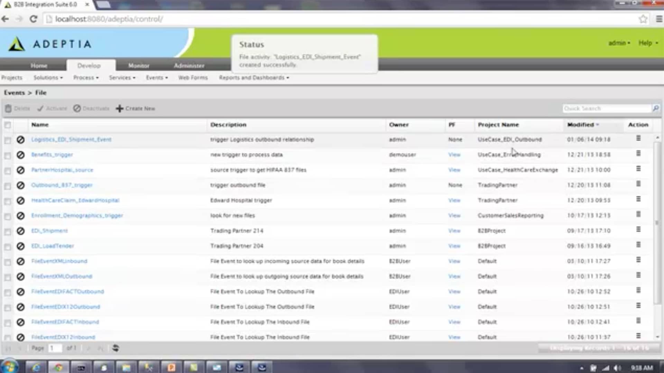Click the browser reload icon
This screenshot has width=664, height=373.
tap(33, 19)
